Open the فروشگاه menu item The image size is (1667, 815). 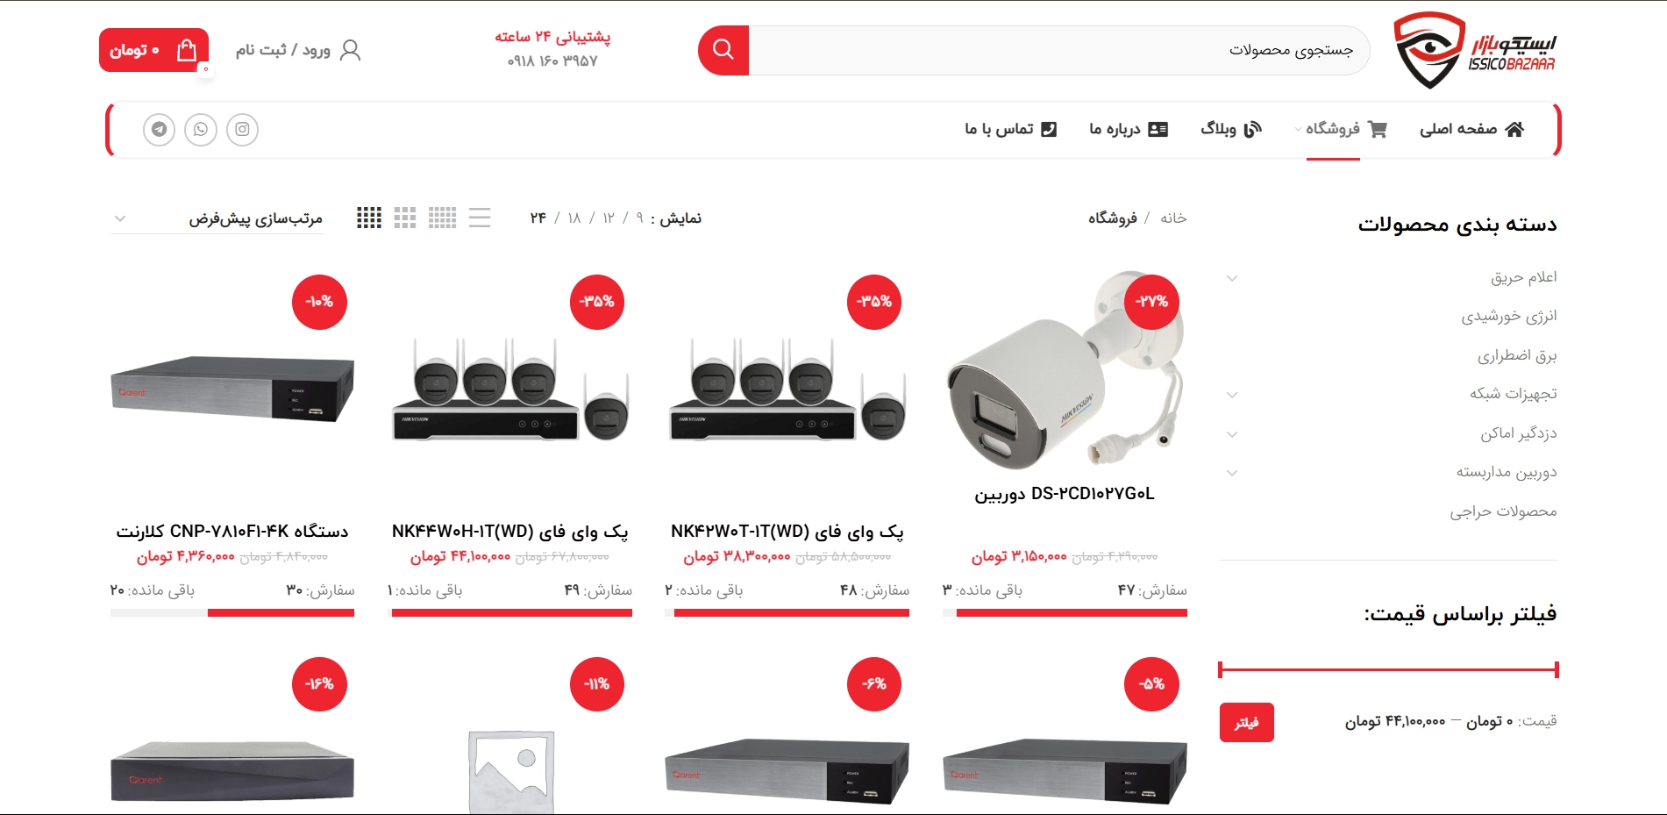coord(1342,129)
